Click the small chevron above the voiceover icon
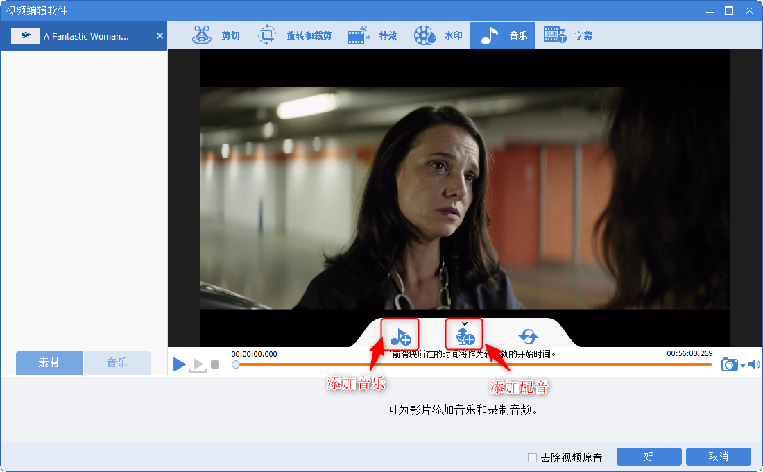 465,323
